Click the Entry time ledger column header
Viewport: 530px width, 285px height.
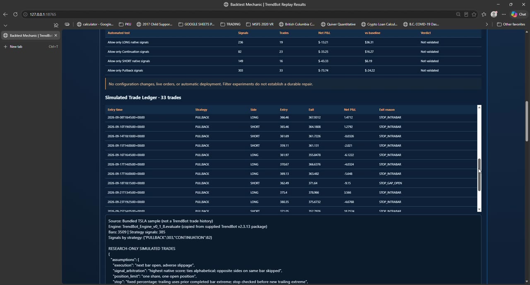click(115, 110)
